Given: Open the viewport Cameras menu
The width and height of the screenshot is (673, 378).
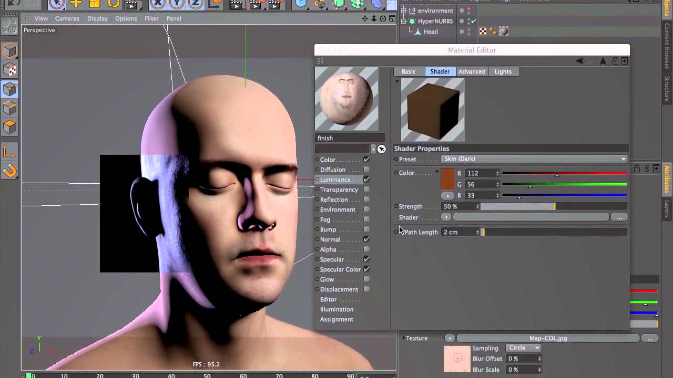Looking at the screenshot, I should click(67, 18).
